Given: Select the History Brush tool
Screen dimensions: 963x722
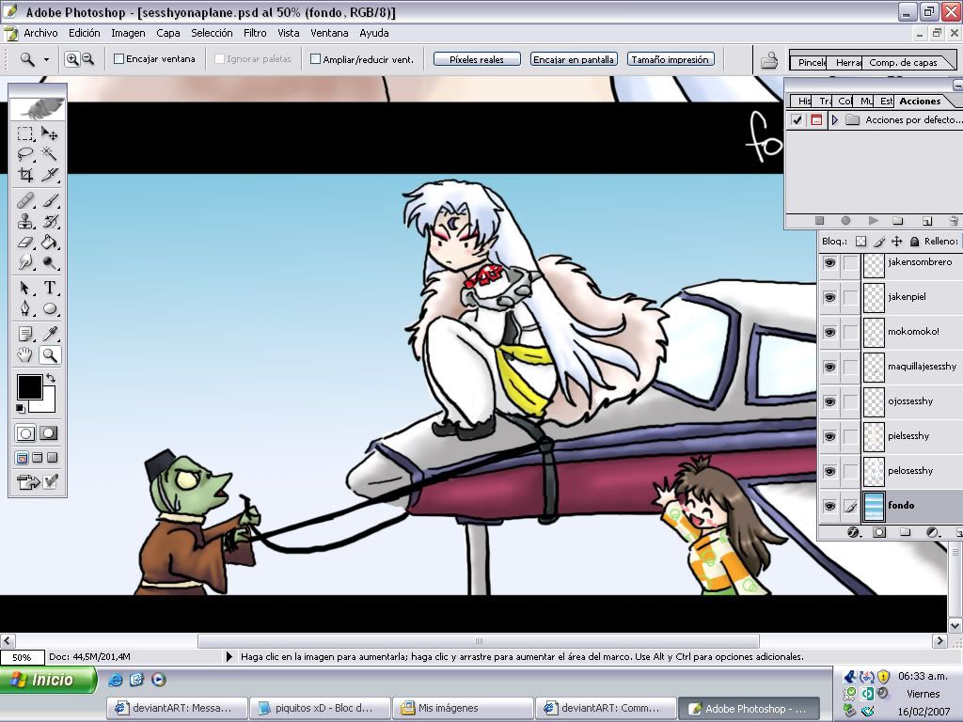Looking at the screenshot, I should click(x=50, y=221).
